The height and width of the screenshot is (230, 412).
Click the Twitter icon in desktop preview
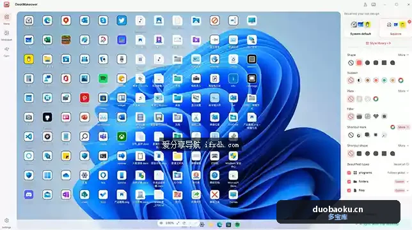click(x=122, y=20)
